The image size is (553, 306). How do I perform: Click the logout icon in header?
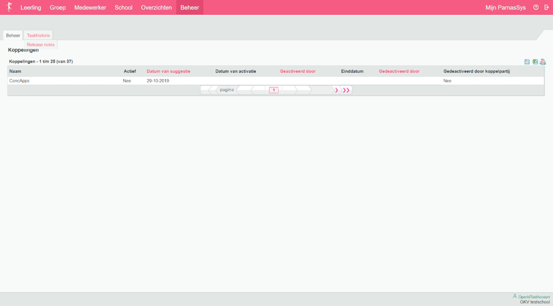[546, 7]
